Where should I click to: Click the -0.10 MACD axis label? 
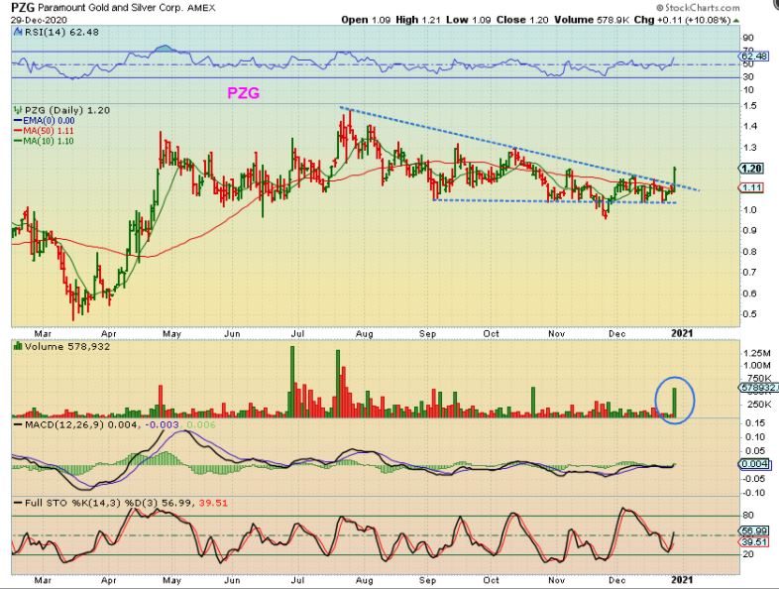753,493
